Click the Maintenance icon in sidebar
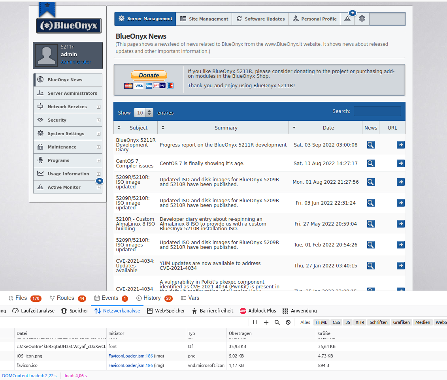 [40, 147]
